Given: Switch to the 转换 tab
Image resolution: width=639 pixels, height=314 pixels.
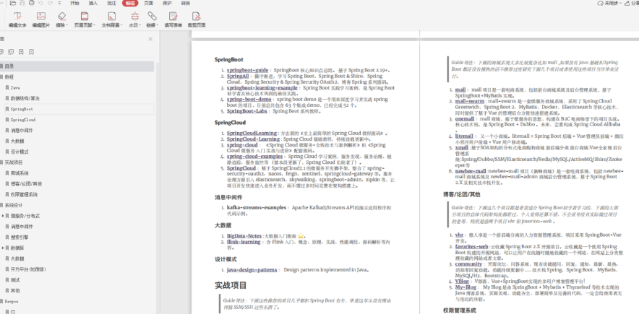Looking at the screenshot, I should tap(186, 3).
